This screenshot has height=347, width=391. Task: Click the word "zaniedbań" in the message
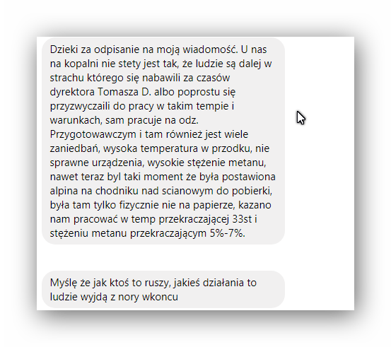(x=75, y=148)
